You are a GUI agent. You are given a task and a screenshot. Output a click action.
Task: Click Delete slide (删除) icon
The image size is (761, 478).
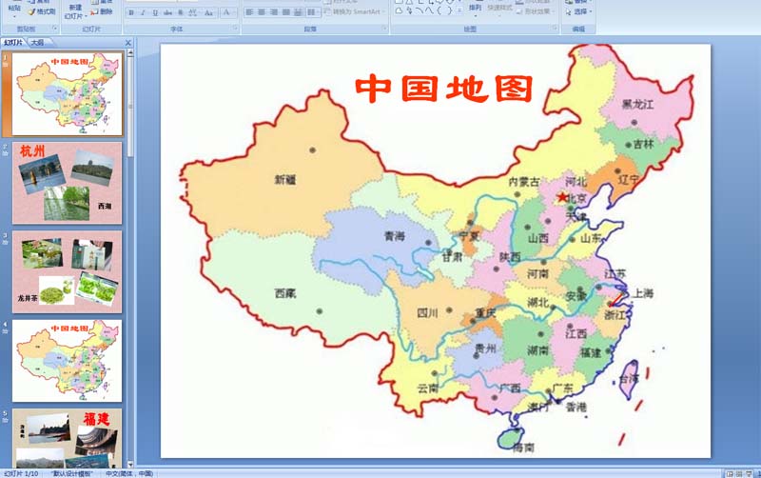101,11
